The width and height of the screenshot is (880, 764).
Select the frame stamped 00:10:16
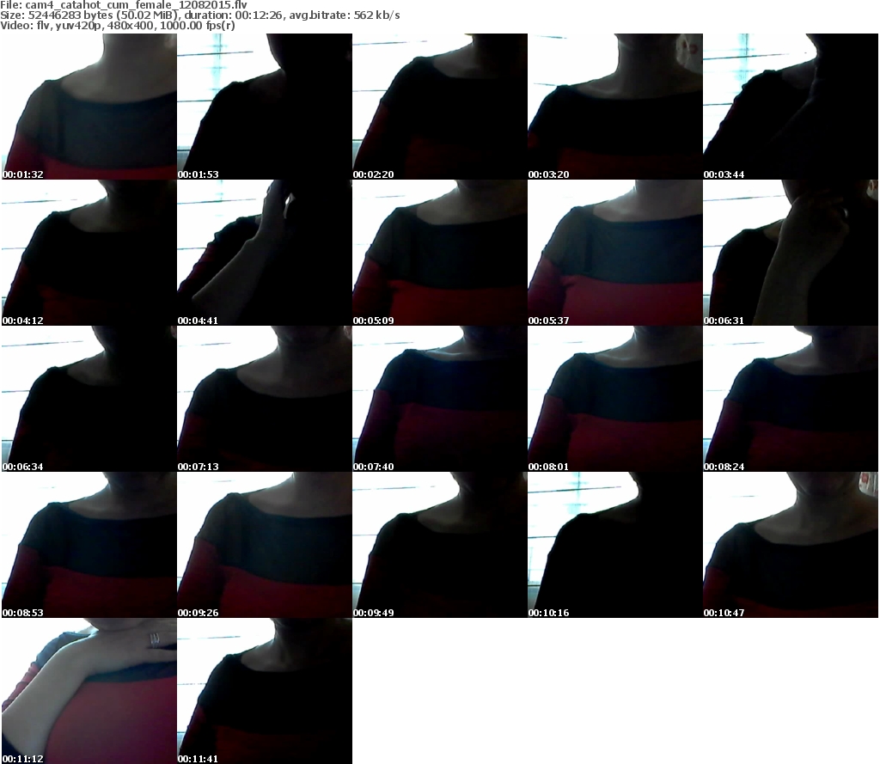(615, 545)
